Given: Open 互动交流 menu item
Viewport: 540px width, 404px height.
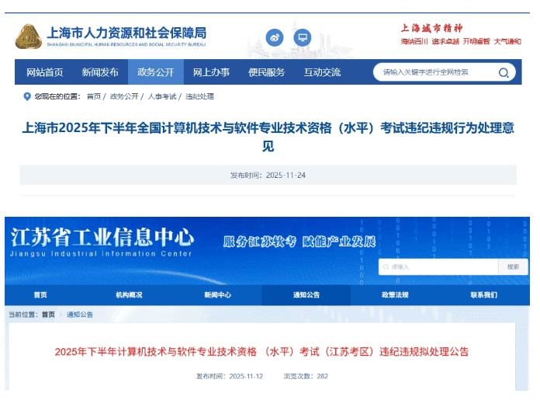Looking at the screenshot, I should [322, 72].
